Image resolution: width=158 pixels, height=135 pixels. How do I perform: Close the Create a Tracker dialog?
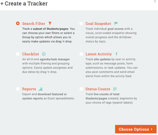click(x=155, y=2)
